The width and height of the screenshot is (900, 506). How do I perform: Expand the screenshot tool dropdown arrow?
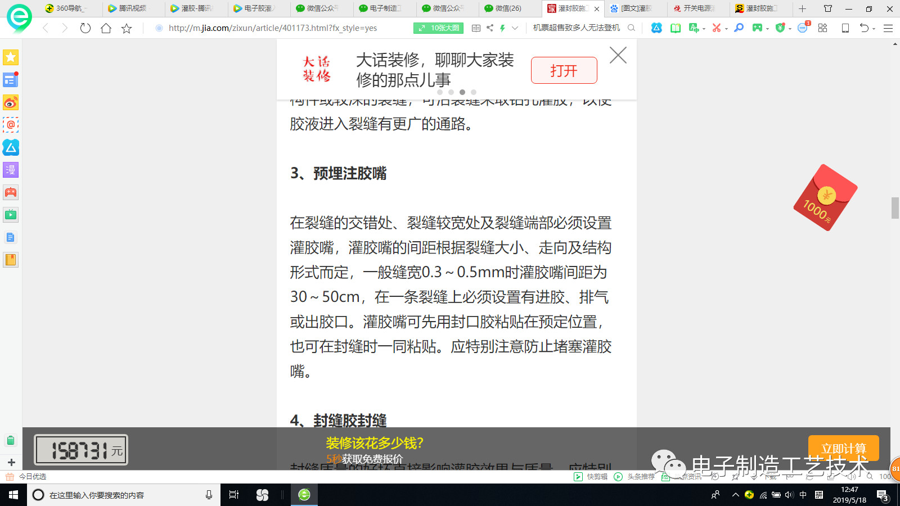pos(726,29)
